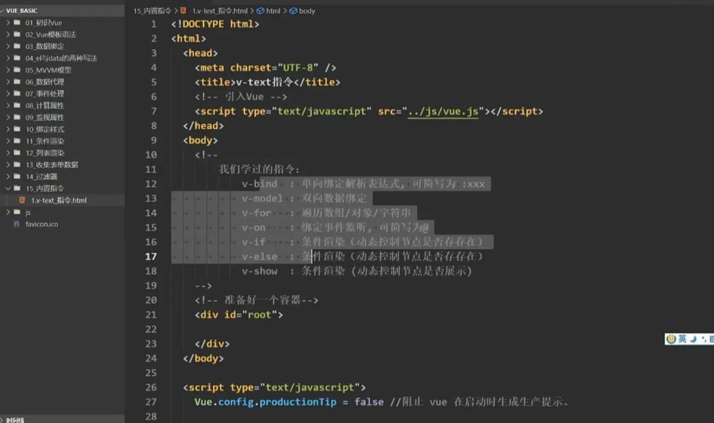Click the v-model comment line text
The image size is (714, 423).
pos(304,198)
